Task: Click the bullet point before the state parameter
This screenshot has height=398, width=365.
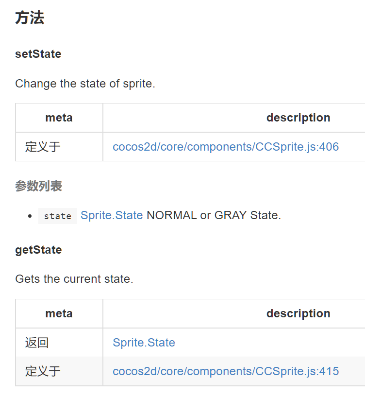Action: (30, 216)
